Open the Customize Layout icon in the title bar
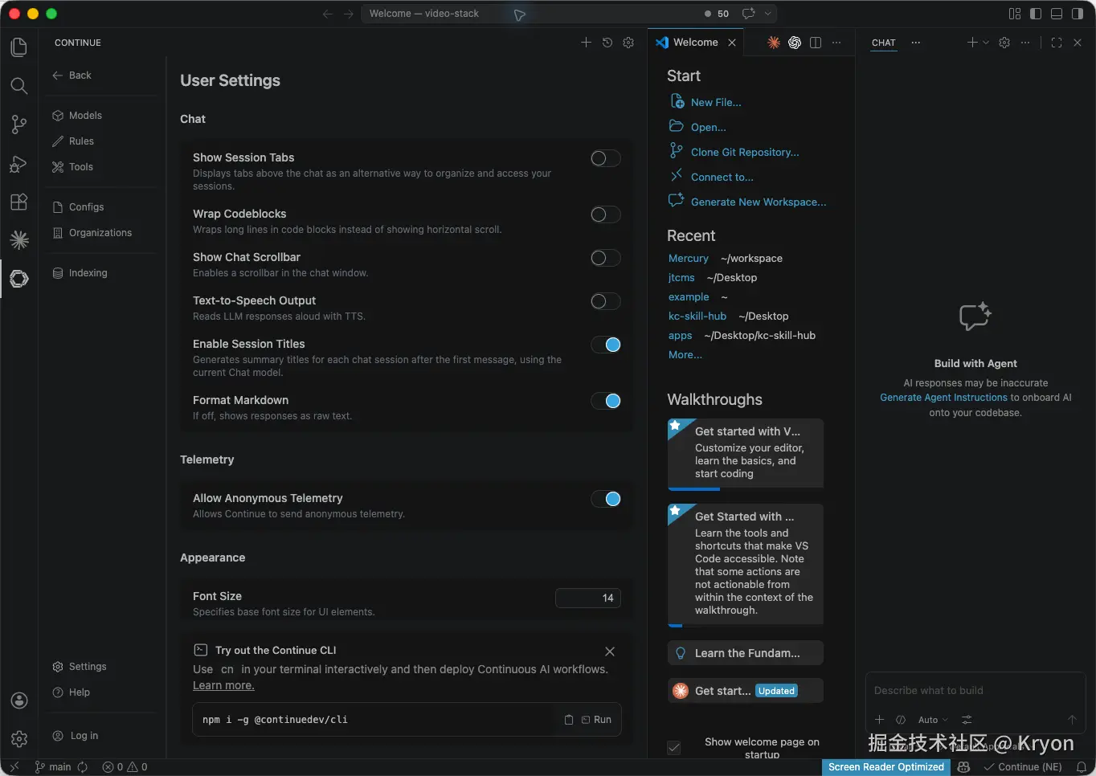The width and height of the screenshot is (1096, 776). [x=1015, y=14]
